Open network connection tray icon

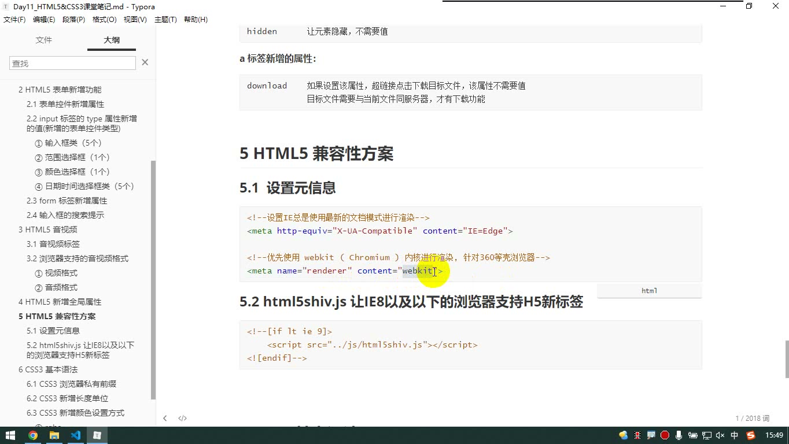coord(706,435)
